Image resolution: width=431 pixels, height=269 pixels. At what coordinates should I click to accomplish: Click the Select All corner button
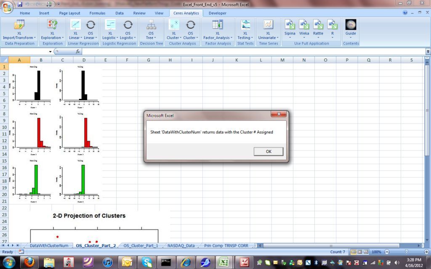(4, 60)
